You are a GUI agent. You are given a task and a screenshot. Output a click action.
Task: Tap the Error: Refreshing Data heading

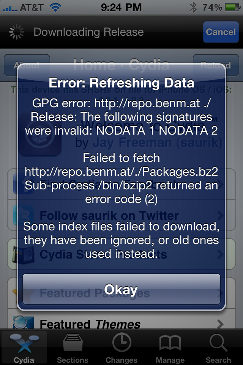click(x=121, y=83)
